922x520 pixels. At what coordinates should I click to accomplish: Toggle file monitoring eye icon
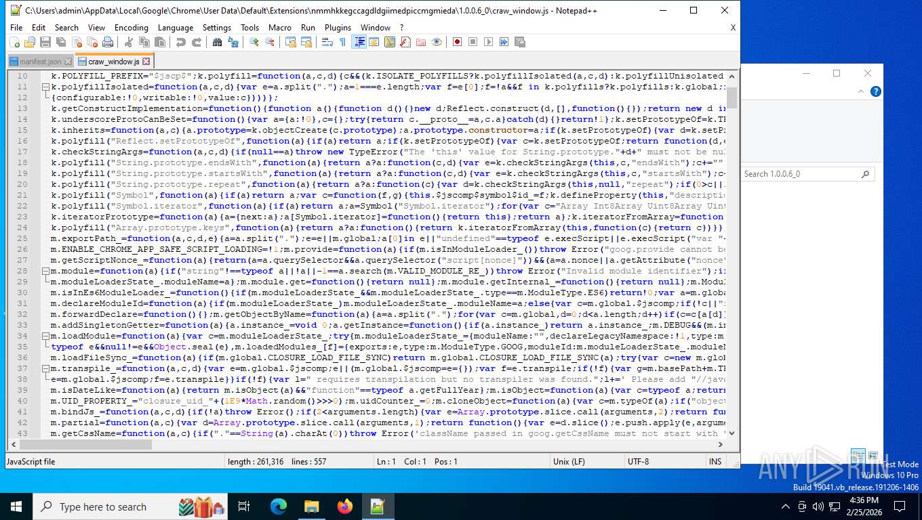click(437, 42)
